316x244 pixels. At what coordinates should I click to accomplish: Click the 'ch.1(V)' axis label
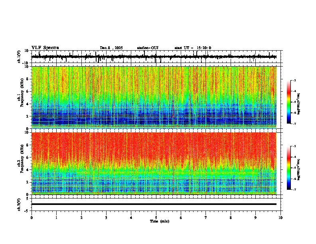[19, 57]
